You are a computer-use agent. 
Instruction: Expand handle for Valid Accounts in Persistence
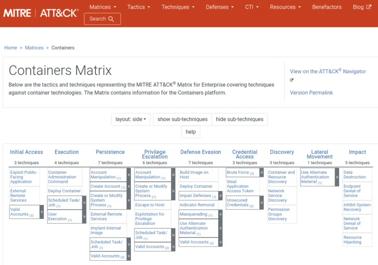(129, 256)
